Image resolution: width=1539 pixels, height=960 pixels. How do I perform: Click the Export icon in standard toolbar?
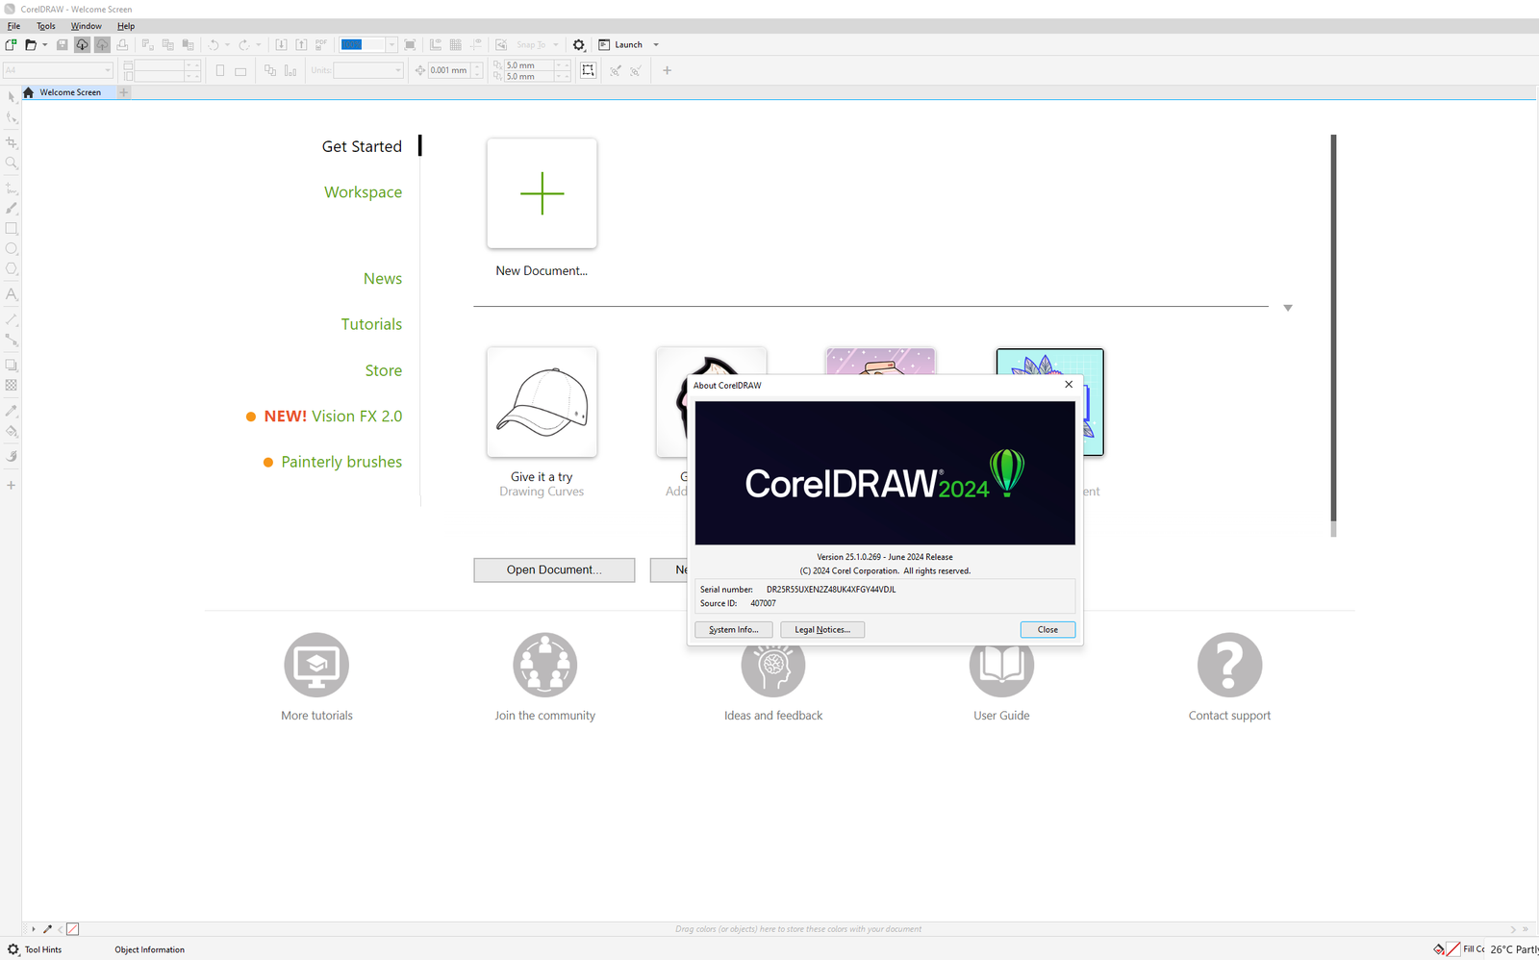(x=301, y=45)
